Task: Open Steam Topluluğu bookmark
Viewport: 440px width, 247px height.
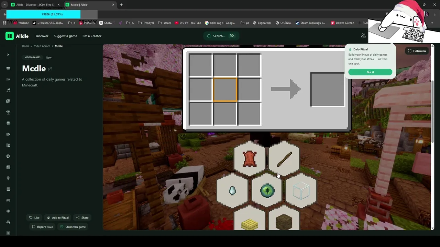Action: tap(310, 23)
